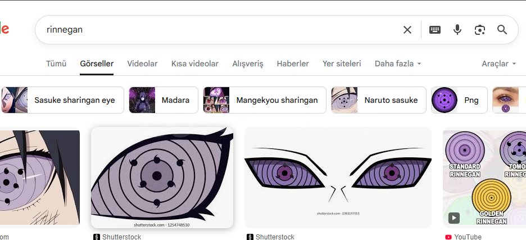
Task: Switch to the Videolar tab
Action: (x=142, y=64)
